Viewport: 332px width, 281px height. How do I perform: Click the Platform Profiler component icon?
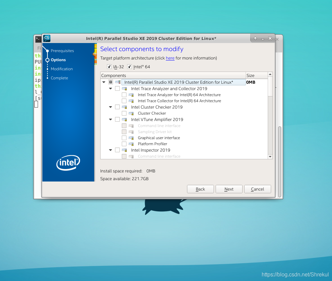[131, 144]
